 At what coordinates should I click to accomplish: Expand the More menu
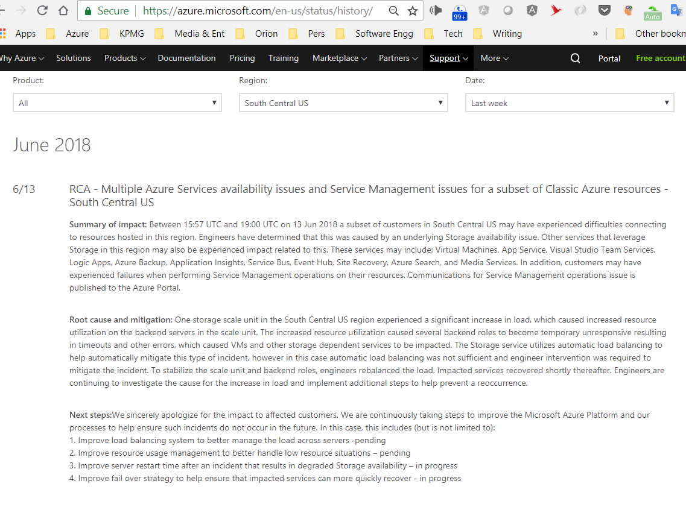pyautogui.click(x=494, y=58)
